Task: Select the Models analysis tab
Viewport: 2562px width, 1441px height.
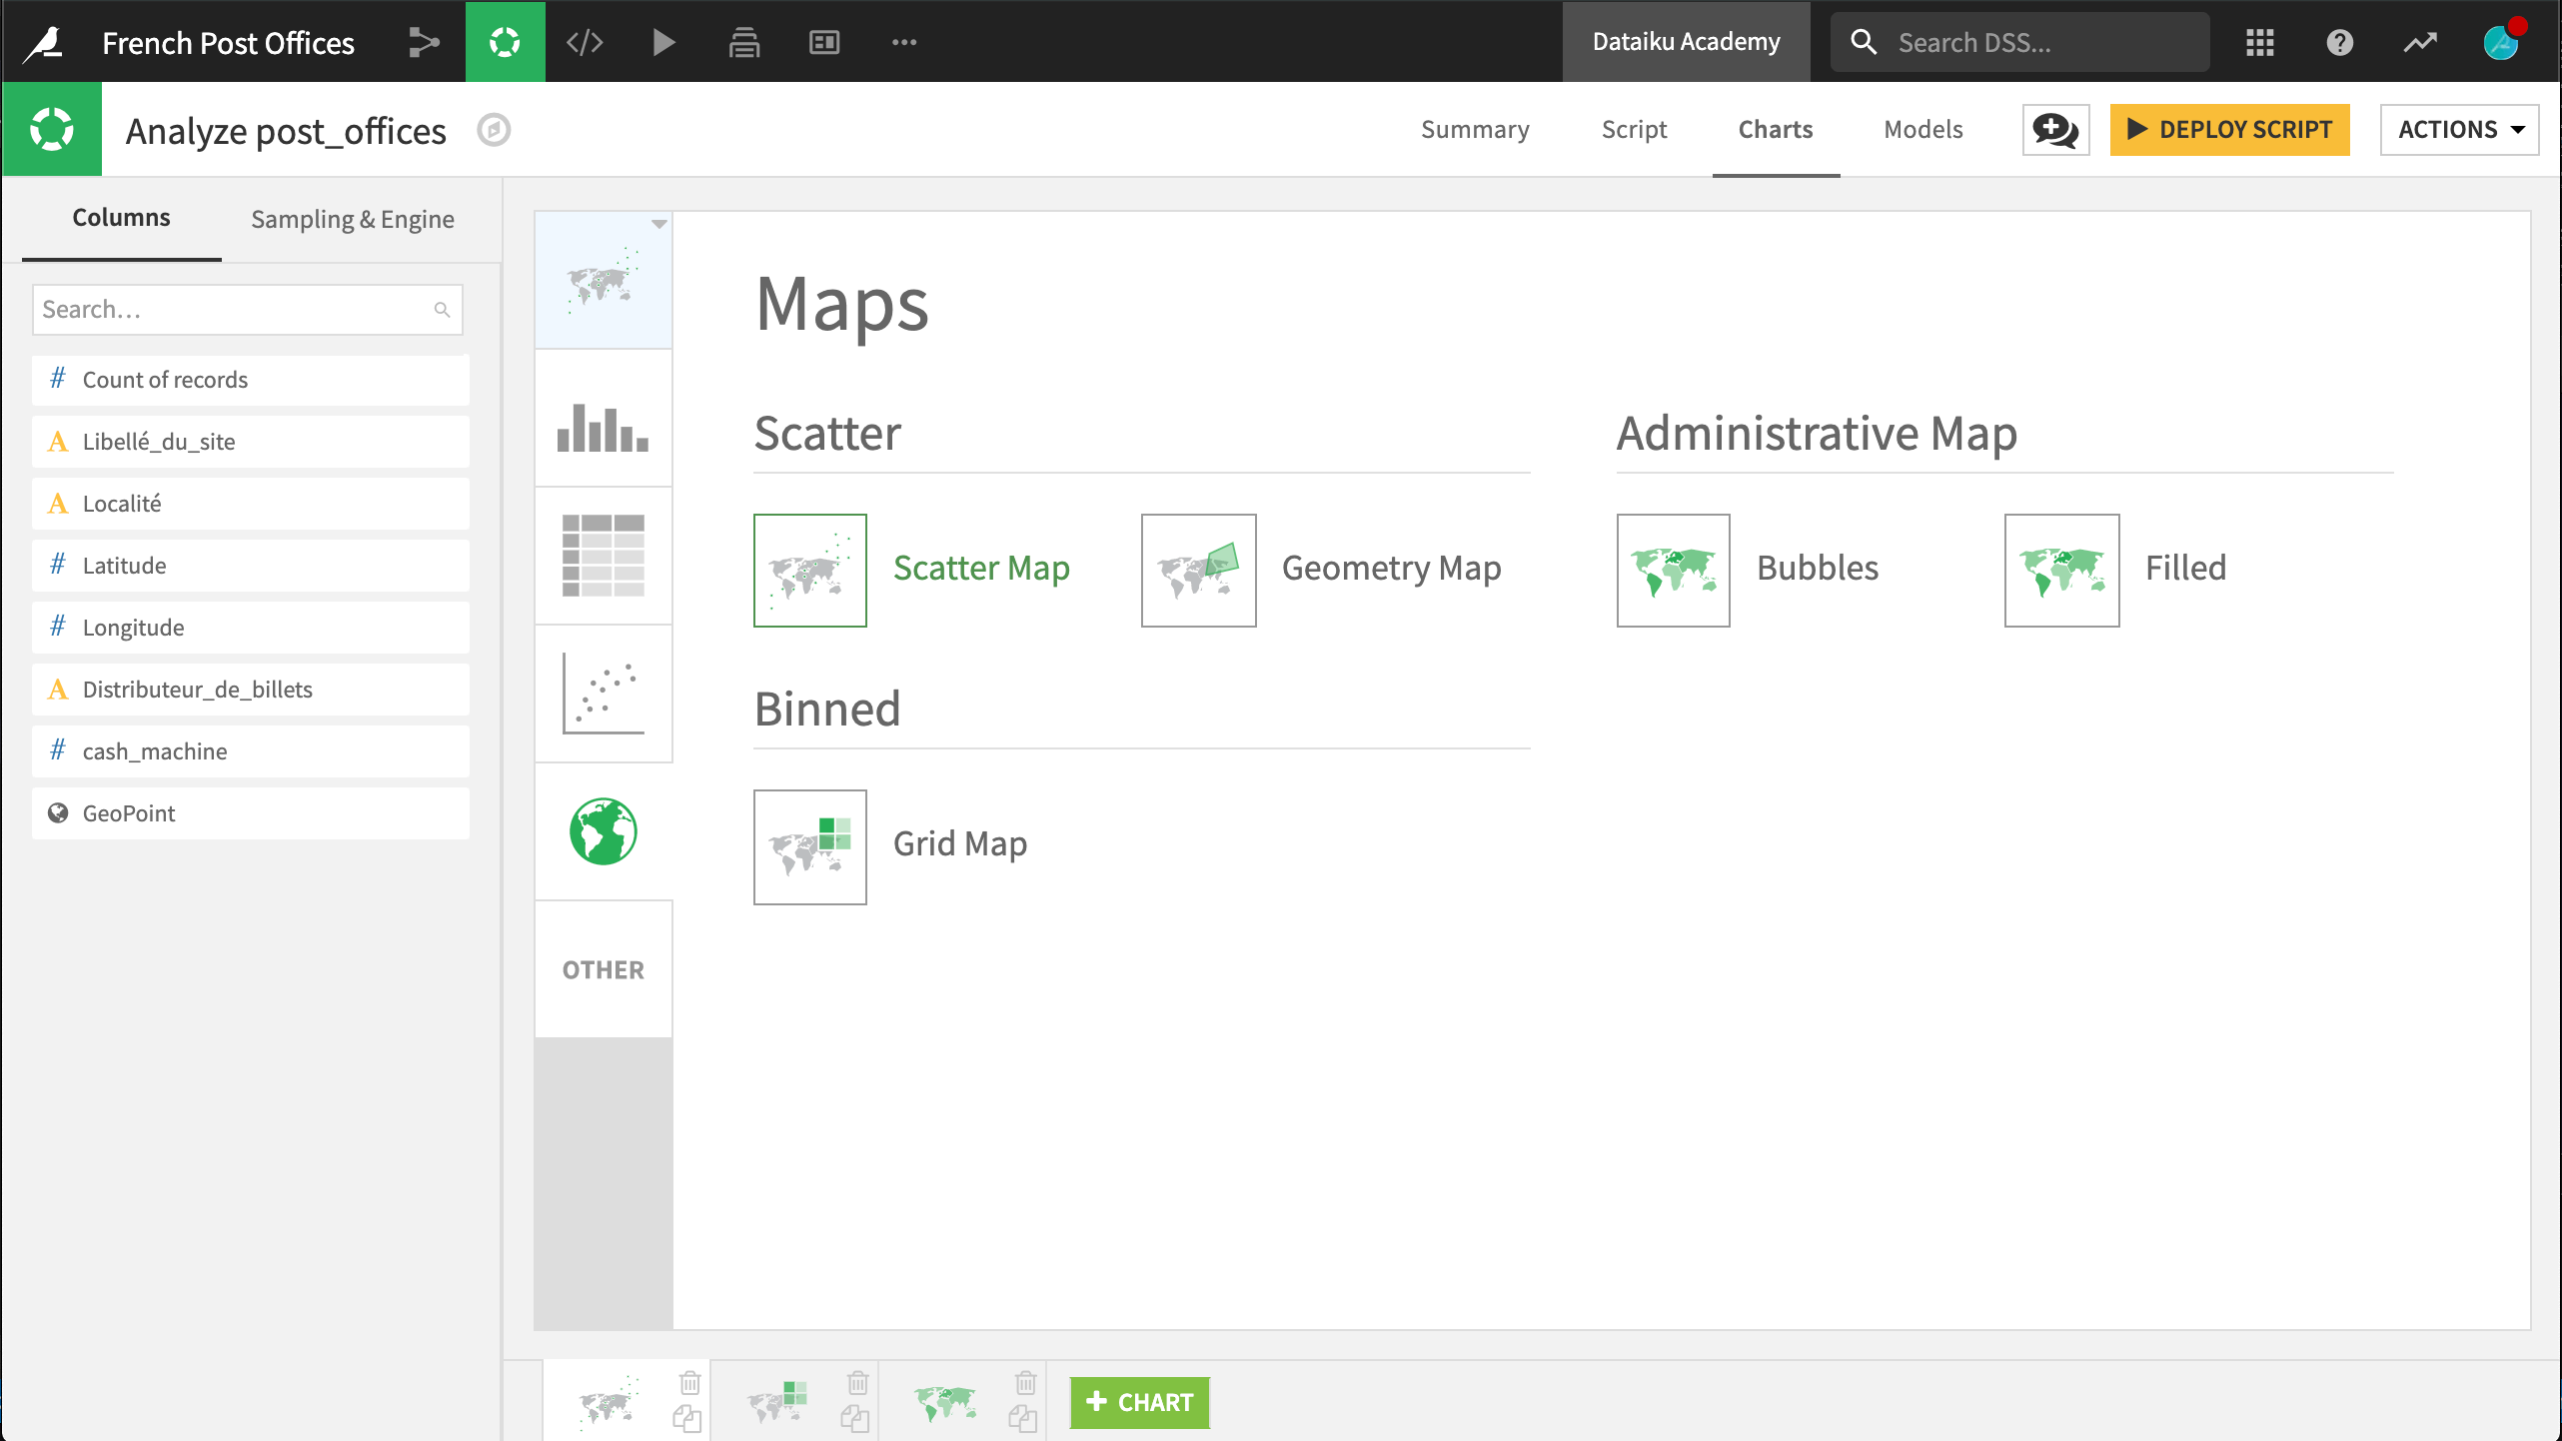Action: point(1921,129)
